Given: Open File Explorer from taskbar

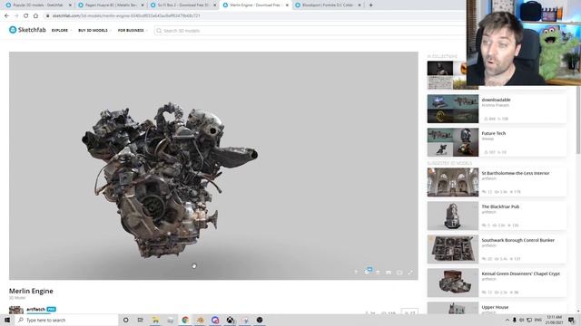Looking at the screenshot, I should (155, 320).
